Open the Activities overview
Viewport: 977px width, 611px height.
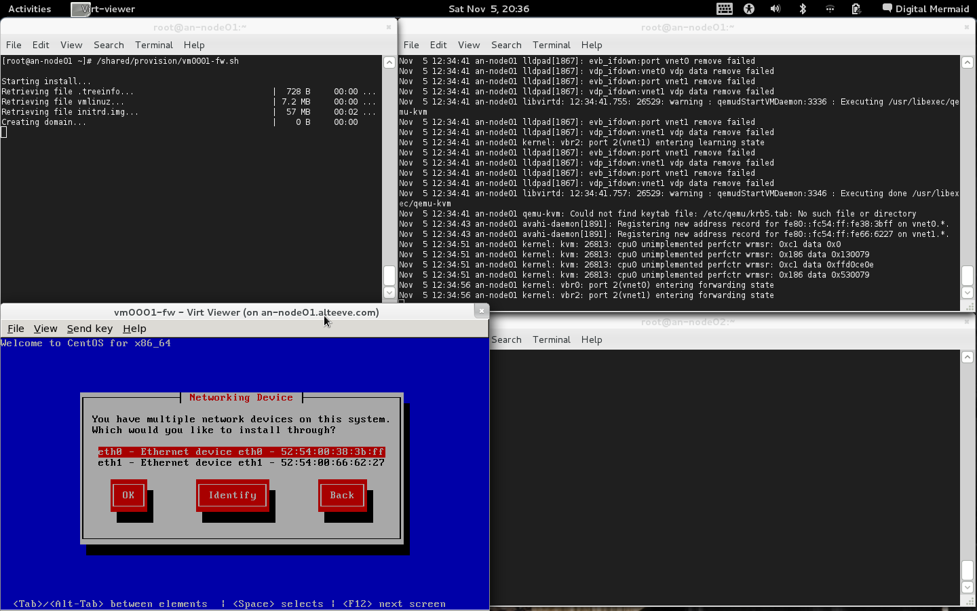[x=29, y=9]
